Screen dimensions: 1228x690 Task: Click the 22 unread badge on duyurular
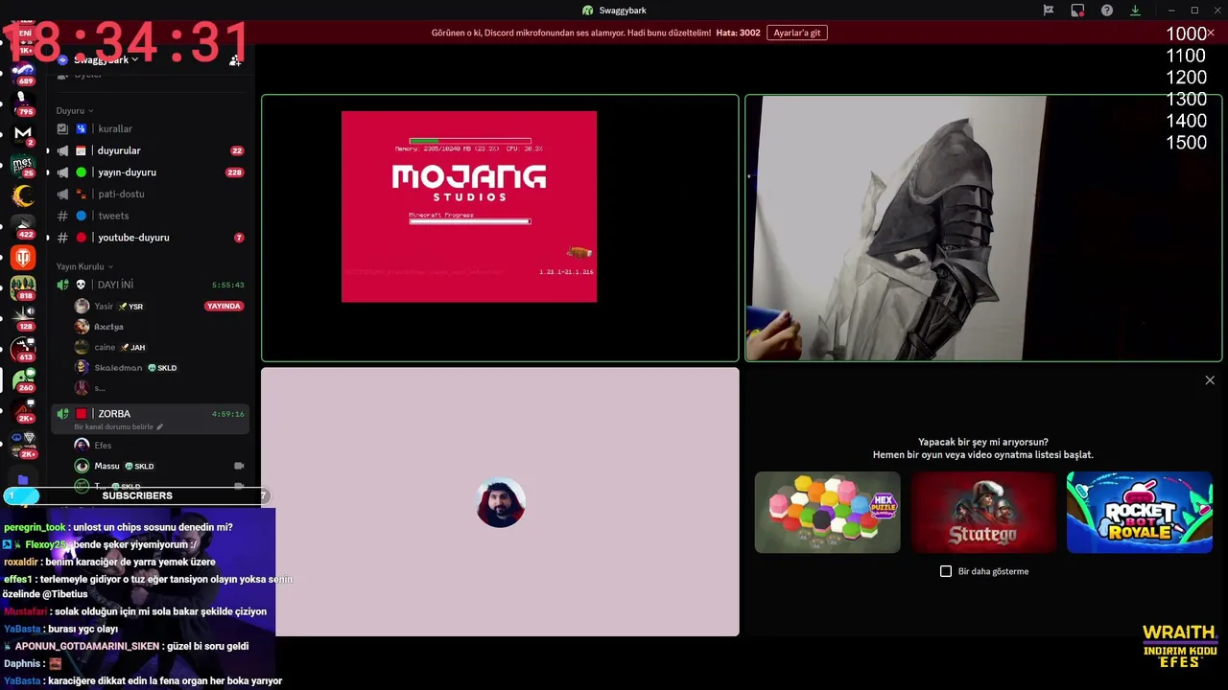(x=237, y=150)
